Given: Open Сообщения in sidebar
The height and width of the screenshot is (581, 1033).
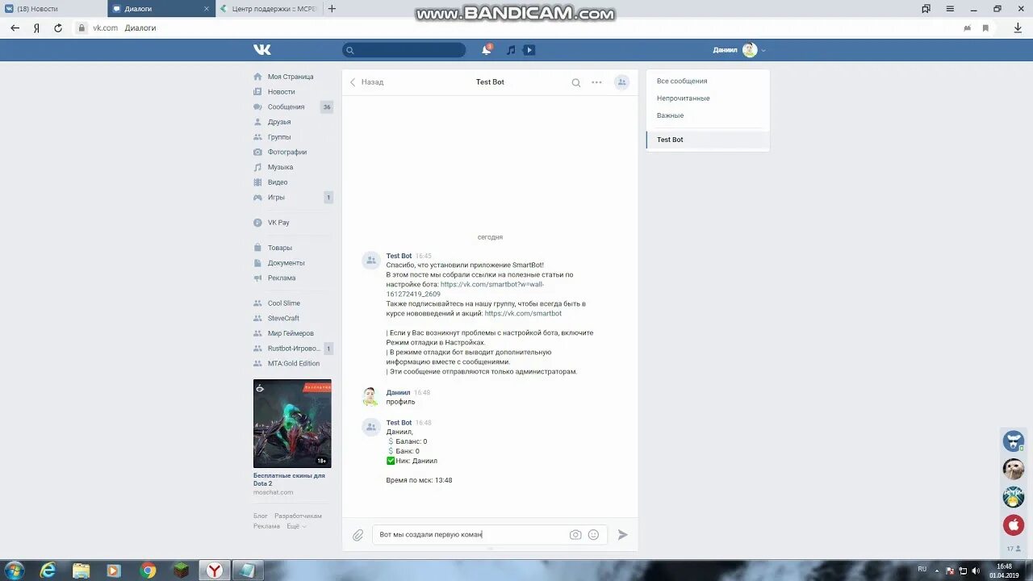Looking at the screenshot, I should (x=286, y=107).
